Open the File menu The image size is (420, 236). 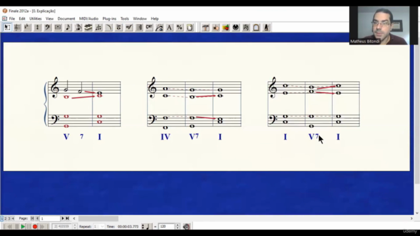tap(12, 19)
